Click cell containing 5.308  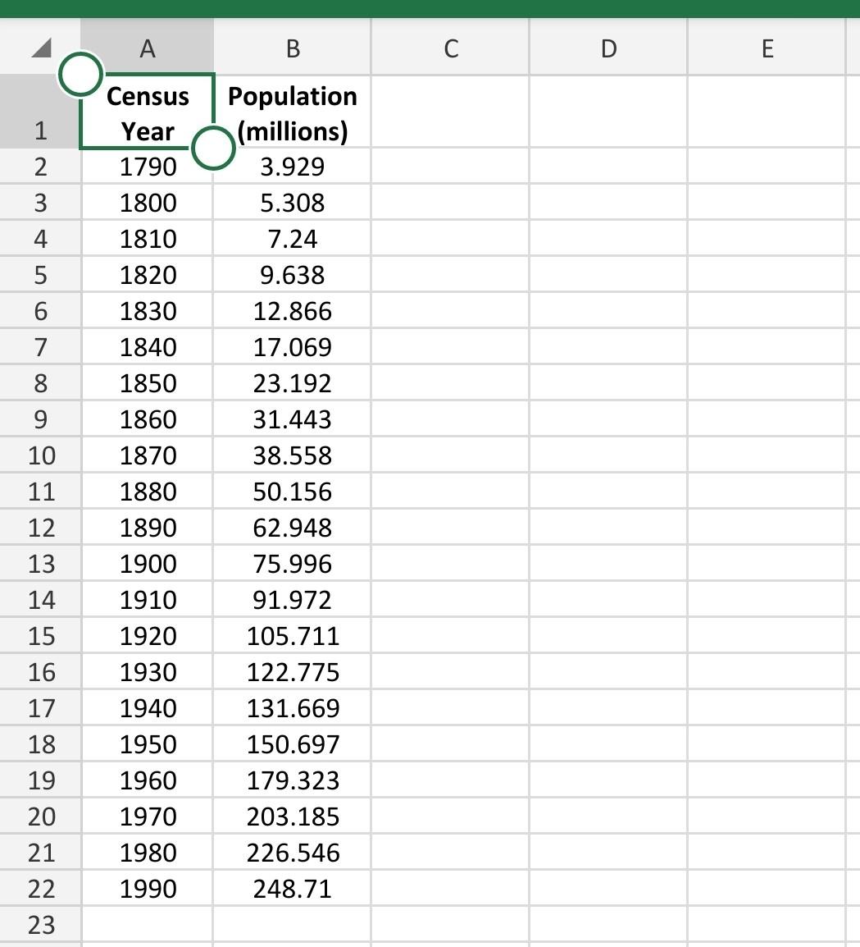click(292, 203)
